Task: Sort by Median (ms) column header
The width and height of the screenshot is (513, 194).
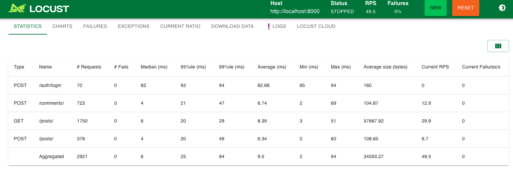Action: (x=154, y=67)
